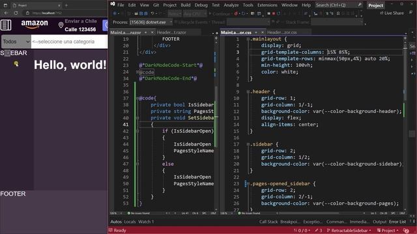This screenshot has height=234, width=417.
Task: Open the Debug menu
Action: click(201, 5)
